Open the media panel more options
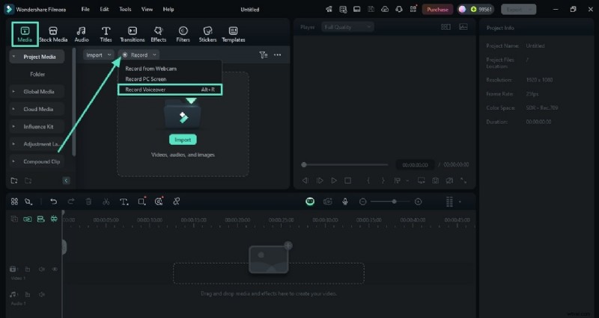Image resolution: width=599 pixels, height=318 pixels. [x=277, y=54]
